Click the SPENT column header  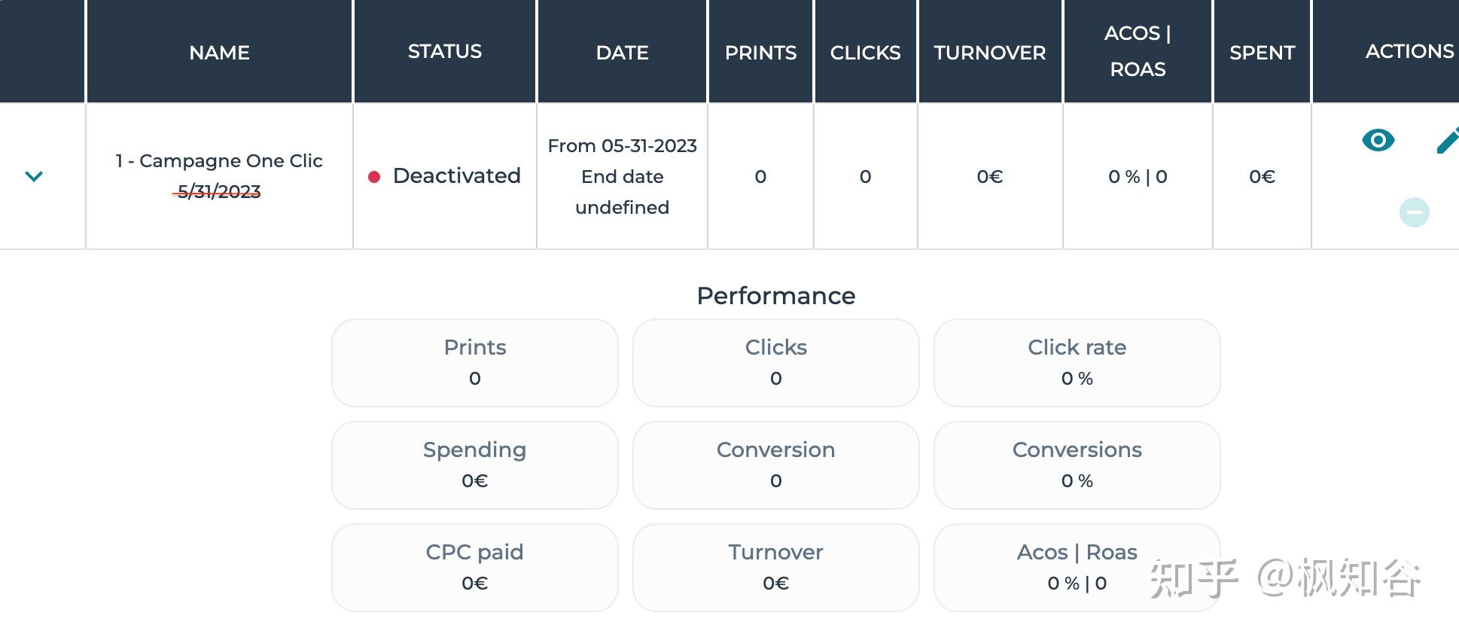click(1262, 52)
